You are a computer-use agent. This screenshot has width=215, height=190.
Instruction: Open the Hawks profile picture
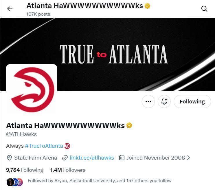point(32,89)
